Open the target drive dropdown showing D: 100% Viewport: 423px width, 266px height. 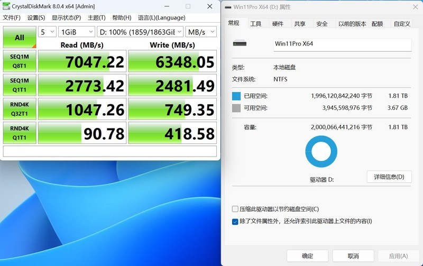click(140, 32)
